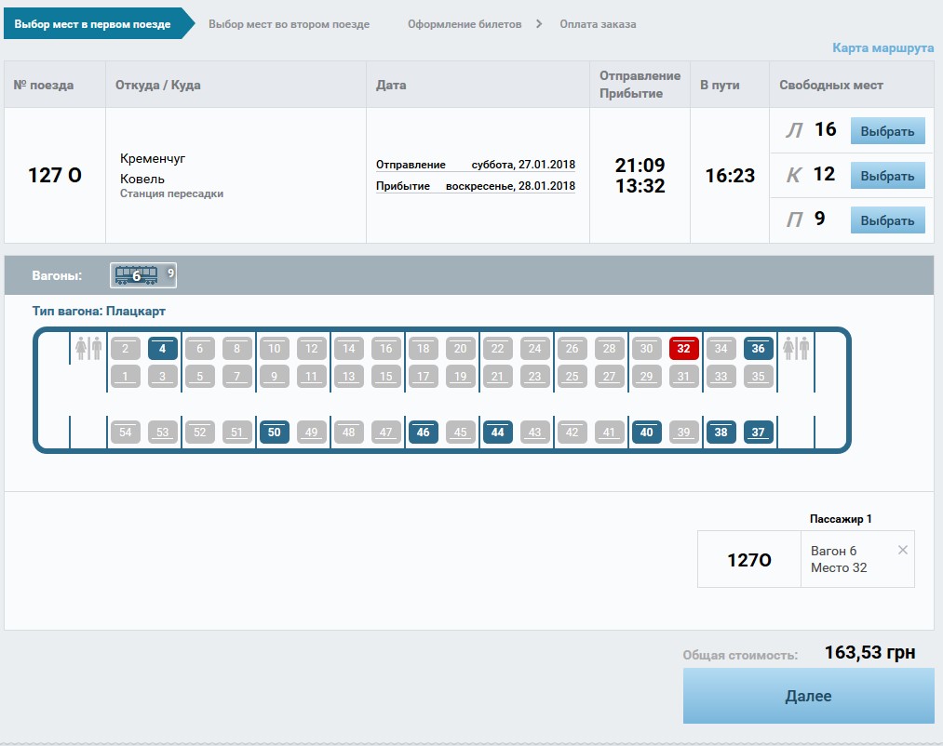This screenshot has width=943, height=746.
Task: Deselect the red seat 32
Action: 683,349
